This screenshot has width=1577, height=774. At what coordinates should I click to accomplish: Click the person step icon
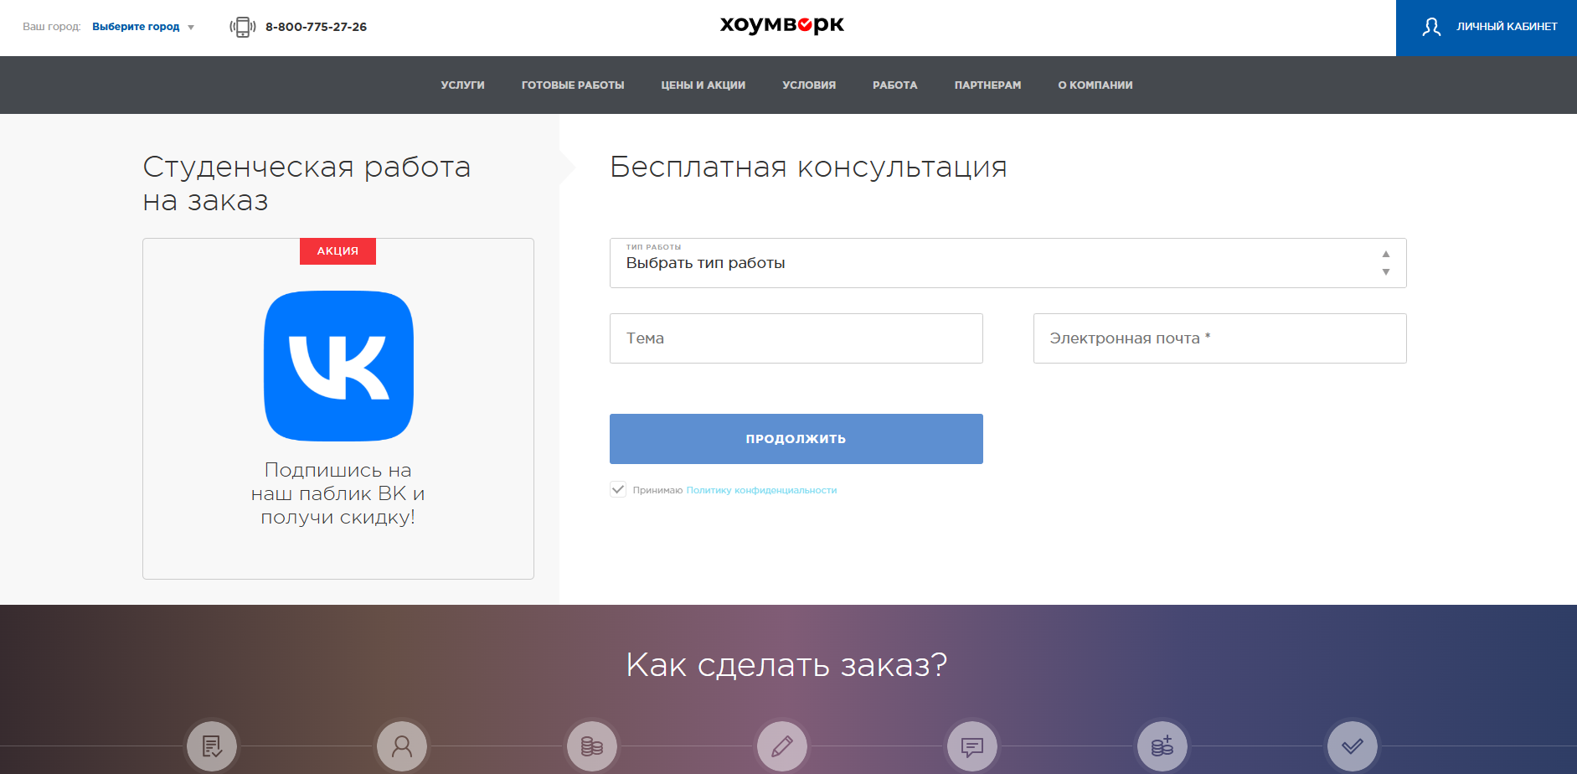(402, 746)
